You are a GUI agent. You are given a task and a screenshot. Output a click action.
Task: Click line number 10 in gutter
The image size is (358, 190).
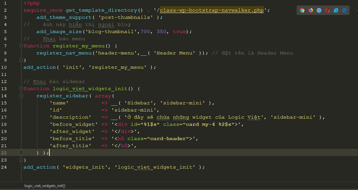[4, 67]
